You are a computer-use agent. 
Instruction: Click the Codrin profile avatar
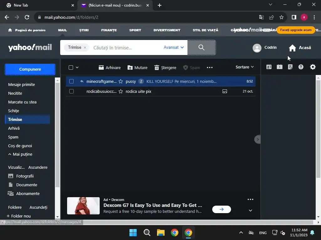pos(257,48)
